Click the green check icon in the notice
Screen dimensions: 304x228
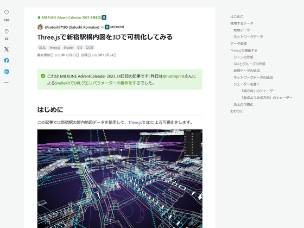click(43, 76)
